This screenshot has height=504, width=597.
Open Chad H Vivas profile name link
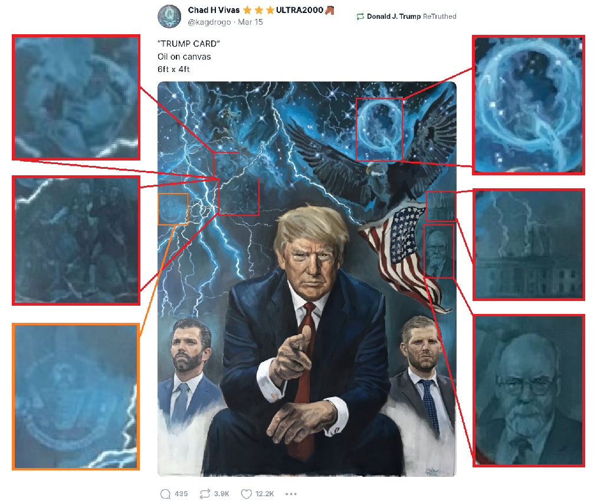click(x=214, y=10)
